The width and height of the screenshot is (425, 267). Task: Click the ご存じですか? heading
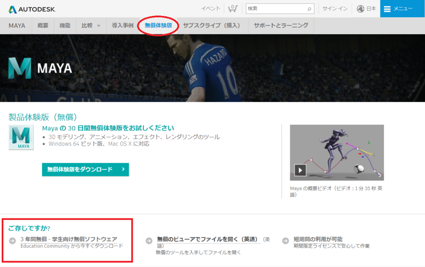29,228
